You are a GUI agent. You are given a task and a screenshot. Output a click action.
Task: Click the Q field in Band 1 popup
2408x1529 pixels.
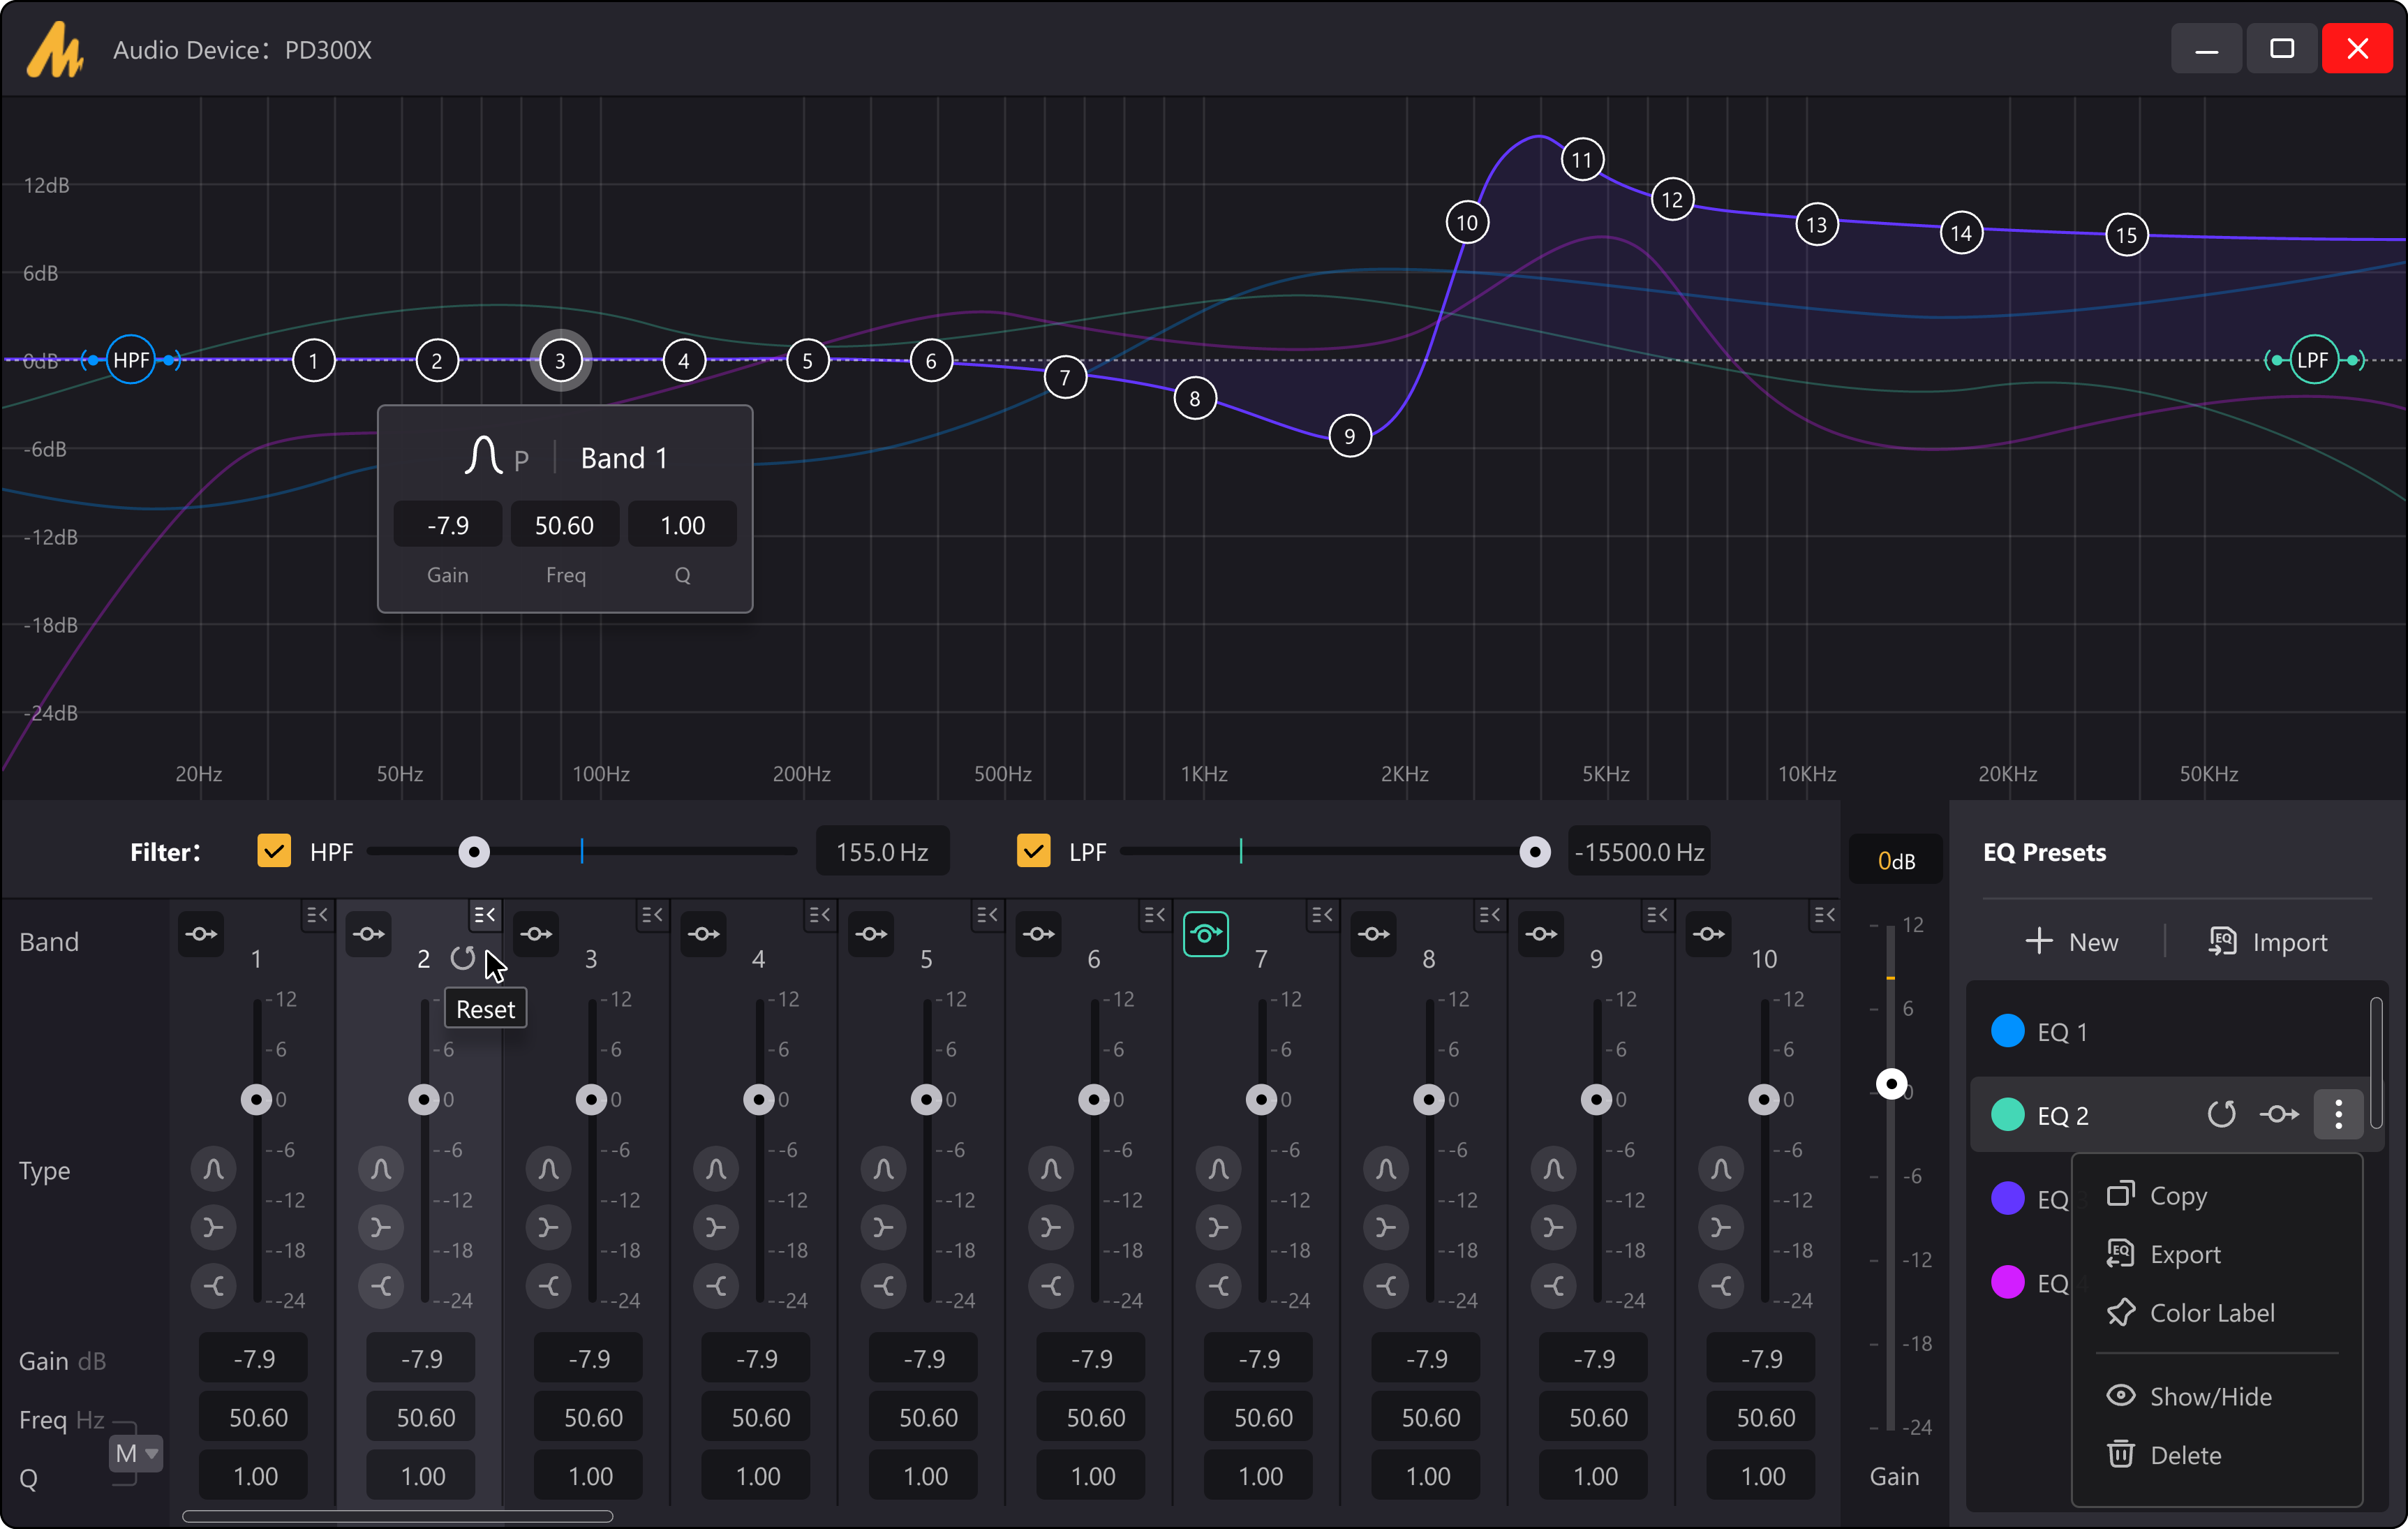[x=683, y=525]
